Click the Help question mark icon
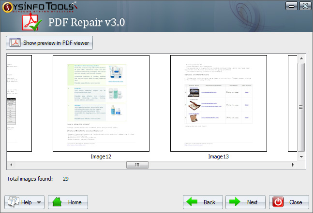Viewport: 313px width, 213px height. point(13,202)
